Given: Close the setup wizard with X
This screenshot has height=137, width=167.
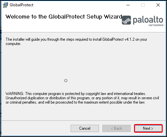Looking at the screenshot, I should [x=158, y=5].
